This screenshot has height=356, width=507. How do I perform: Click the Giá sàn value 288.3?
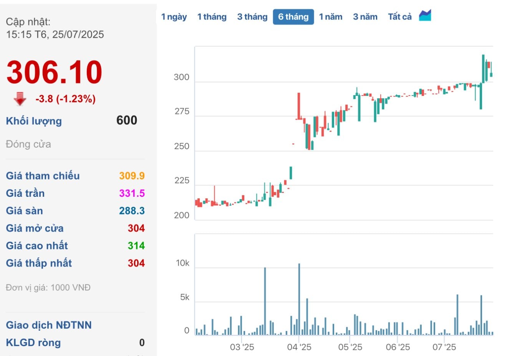pos(132,211)
